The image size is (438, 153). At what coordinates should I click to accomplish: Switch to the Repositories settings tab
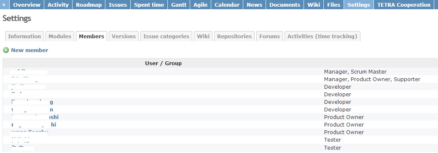pyautogui.click(x=234, y=36)
